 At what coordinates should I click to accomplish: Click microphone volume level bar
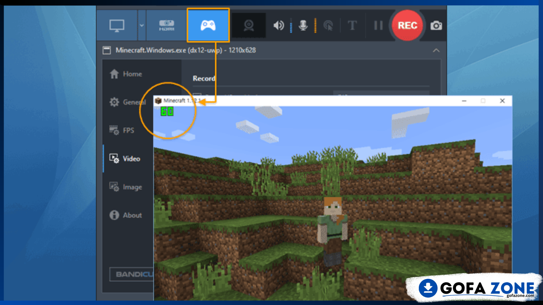pyautogui.click(x=315, y=25)
